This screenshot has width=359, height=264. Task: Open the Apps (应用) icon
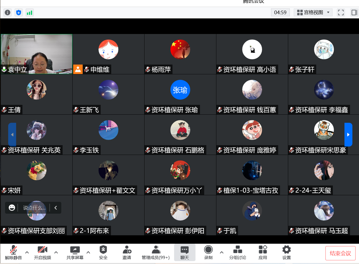(x=263, y=252)
